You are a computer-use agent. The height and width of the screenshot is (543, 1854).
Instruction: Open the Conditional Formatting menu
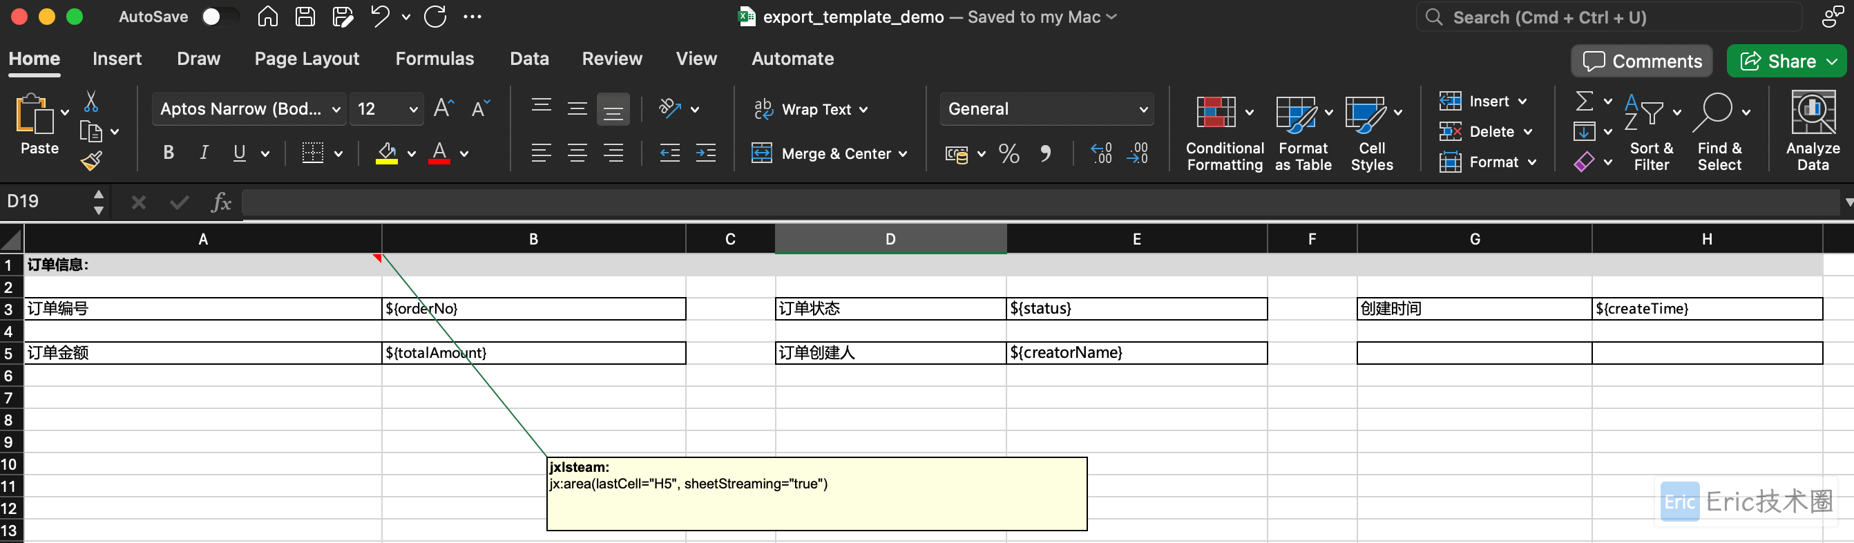tap(1224, 133)
